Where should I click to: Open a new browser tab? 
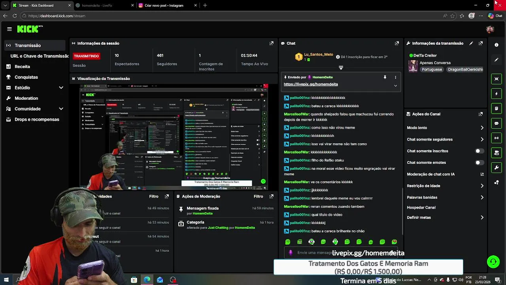(x=205, y=6)
